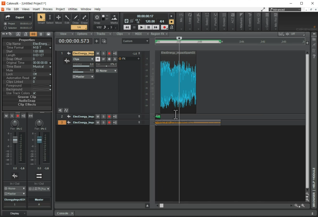Open the clip properties waveform icon in the inspector
Viewport: 318px width, 217px height.
click(x=33, y=34)
